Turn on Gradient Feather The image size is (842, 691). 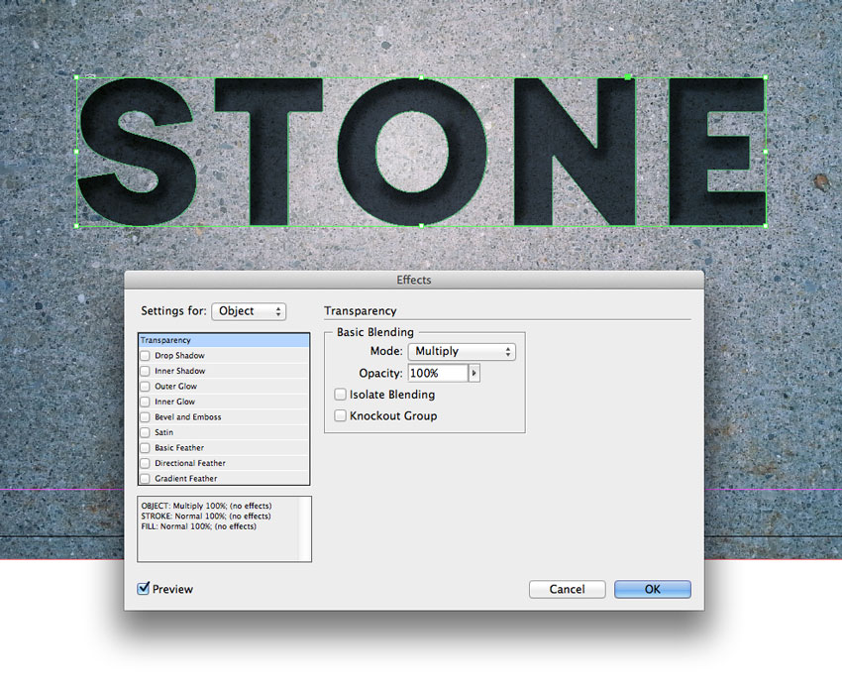pyautogui.click(x=146, y=478)
